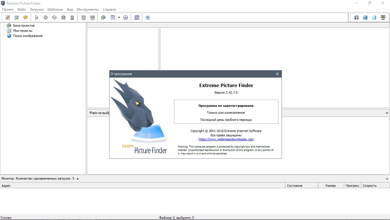Image resolution: width=390 pixels, height=220 pixels.
Task: Click the Скорость column header
Action: tap(375, 186)
